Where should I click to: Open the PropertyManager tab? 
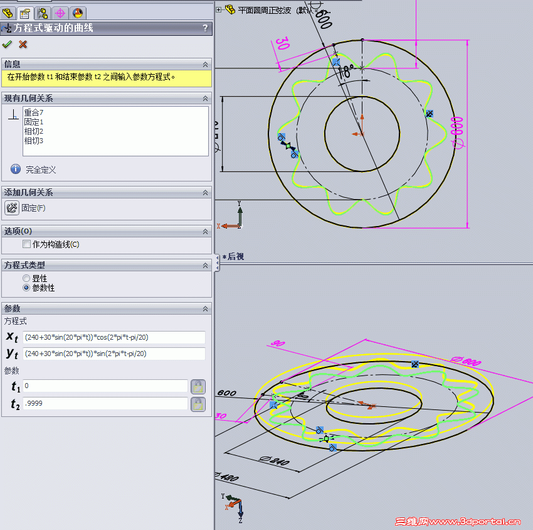(25, 13)
